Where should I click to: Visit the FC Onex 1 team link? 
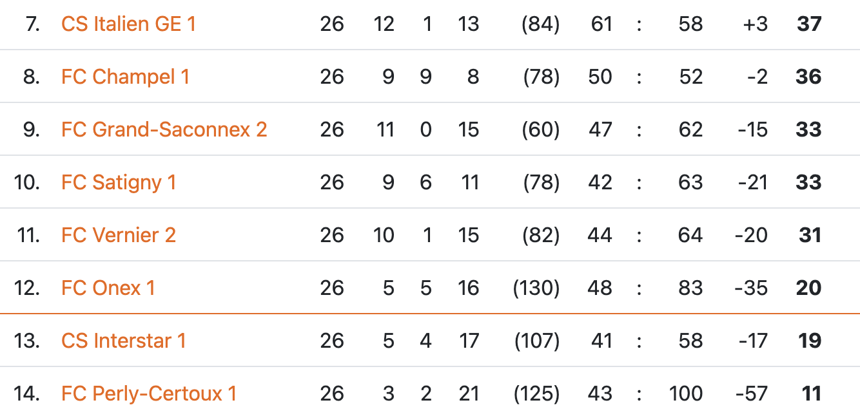tap(108, 288)
